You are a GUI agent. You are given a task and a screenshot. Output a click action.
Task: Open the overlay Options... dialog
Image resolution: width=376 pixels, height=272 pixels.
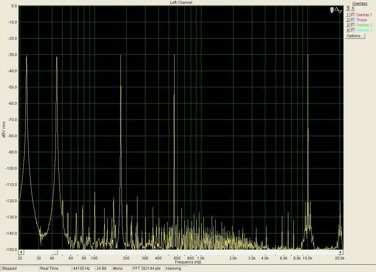coord(355,36)
